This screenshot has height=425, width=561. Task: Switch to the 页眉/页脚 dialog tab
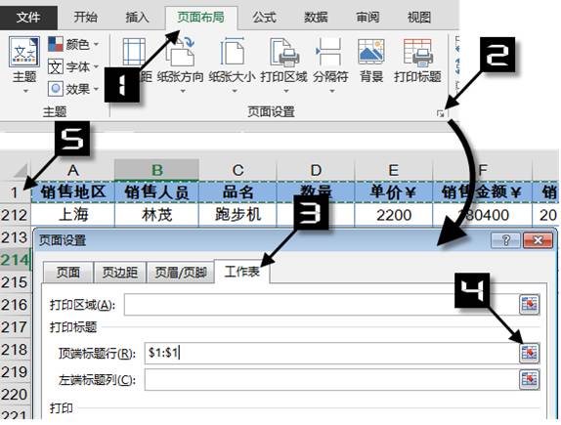coord(181,273)
